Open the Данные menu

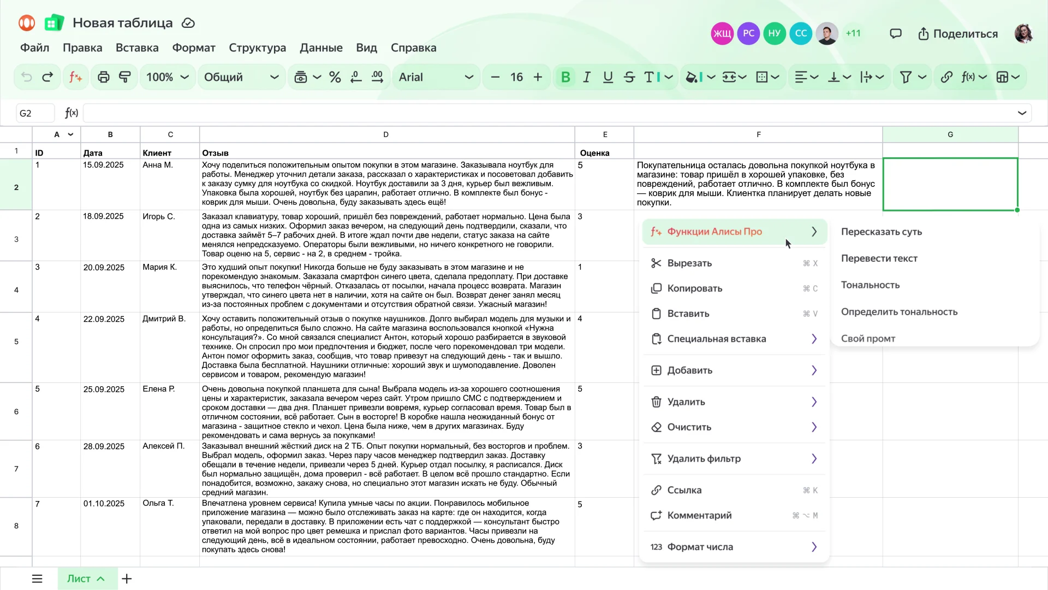click(321, 48)
